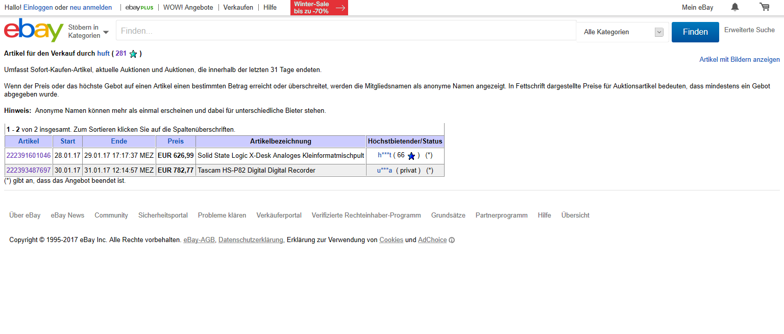Click the 281 feedback score link
The image size is (784, 334).
(121, 53)
